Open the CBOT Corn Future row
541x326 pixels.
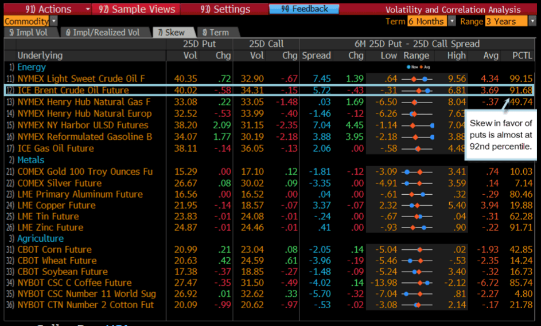click(55, 250)
